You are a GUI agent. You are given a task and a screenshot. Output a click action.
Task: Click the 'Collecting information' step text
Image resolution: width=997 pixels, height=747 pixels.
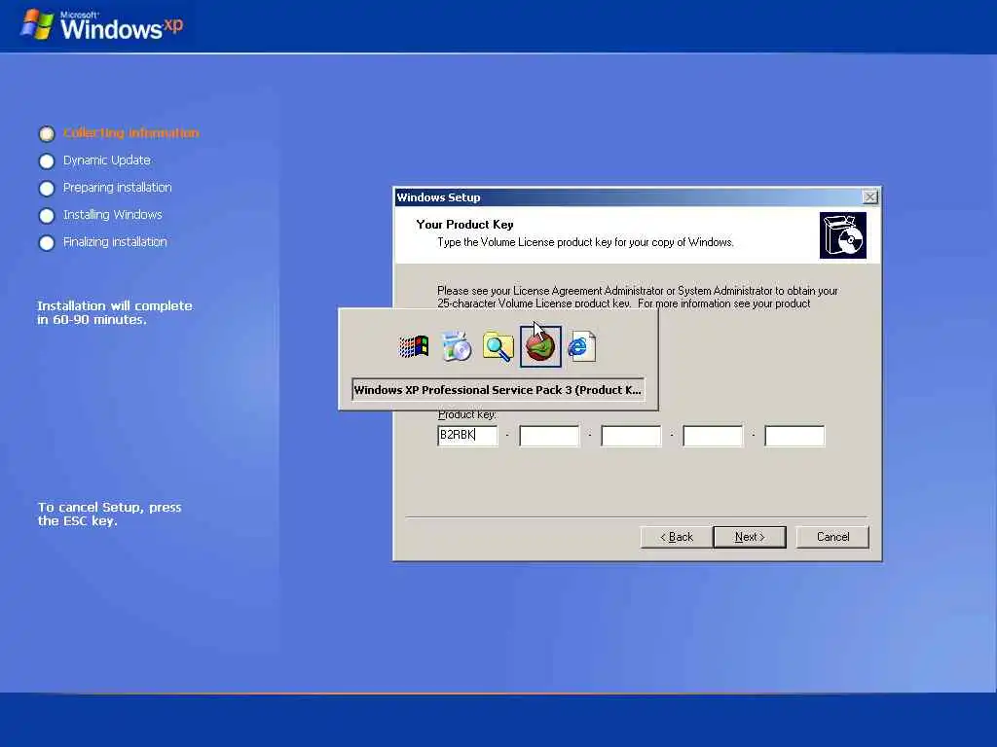click(x=131, y=132)
